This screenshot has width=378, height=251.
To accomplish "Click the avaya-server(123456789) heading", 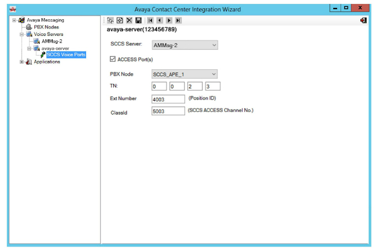I will (x=142, y=29).
